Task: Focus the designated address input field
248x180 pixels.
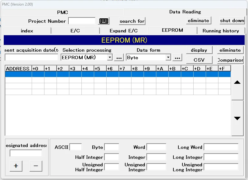Action: click(26, 153)
